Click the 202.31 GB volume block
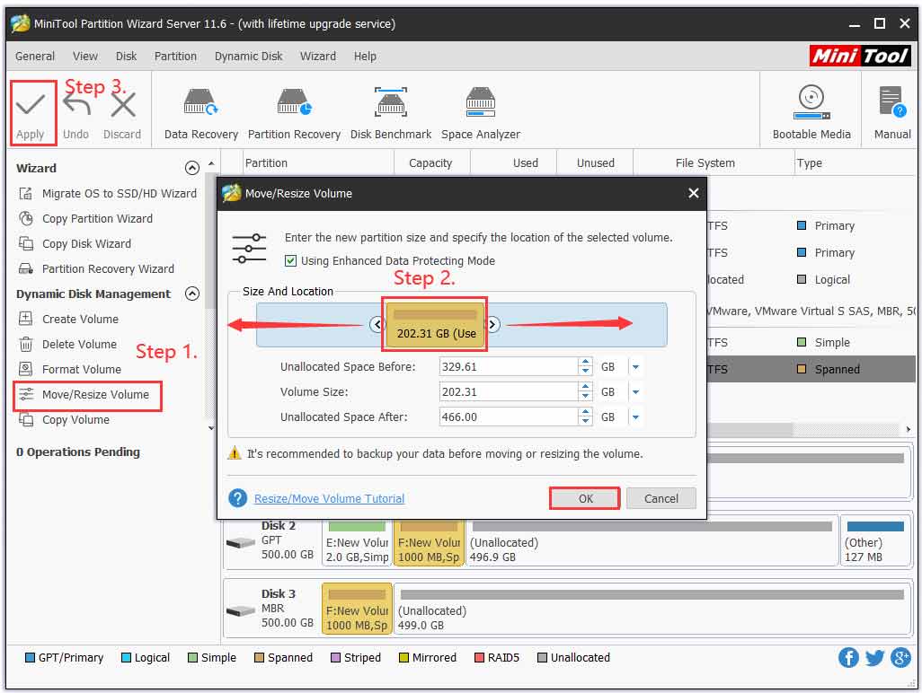The image size is (922, 693). click(x=435, y=324)
